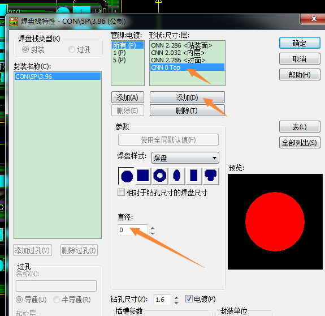Click the PADS application icon in title bar
Image resolution: width=325 pixels, height=316 pixels.
pos(14,22)
